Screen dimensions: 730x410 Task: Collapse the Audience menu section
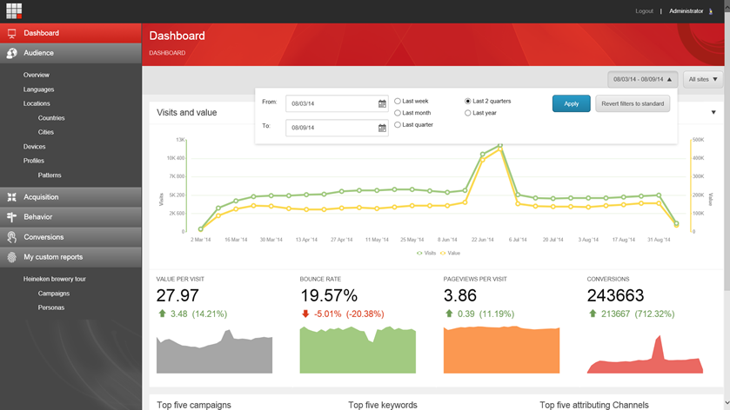[70, 53]
